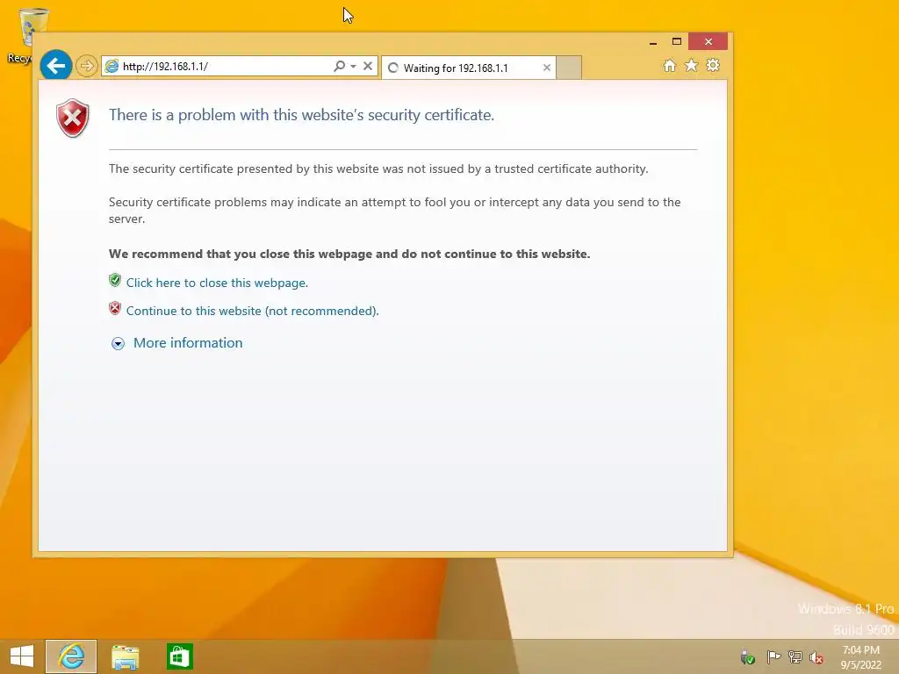Click the search magnifier in address bar
The image size is (899, 674).
point(340,67)
